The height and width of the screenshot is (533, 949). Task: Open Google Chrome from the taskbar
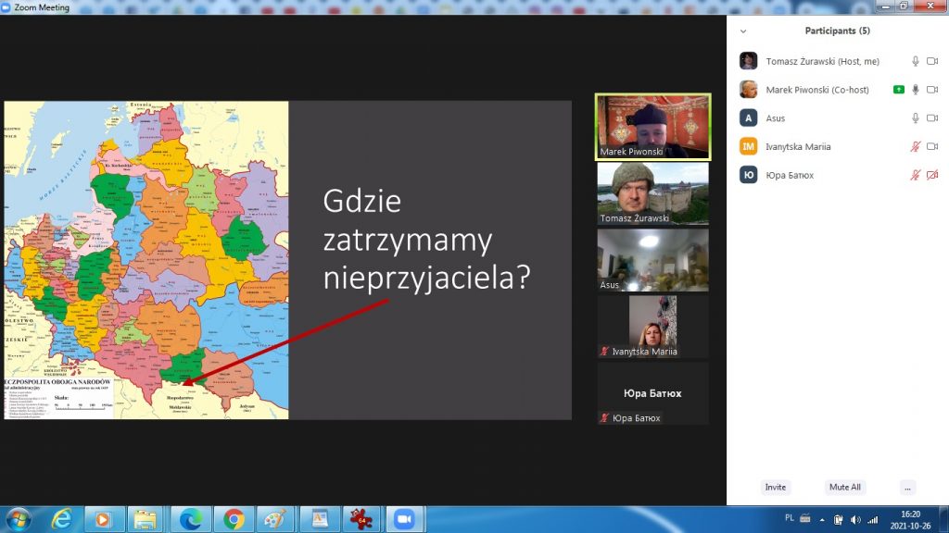point(233,519)
